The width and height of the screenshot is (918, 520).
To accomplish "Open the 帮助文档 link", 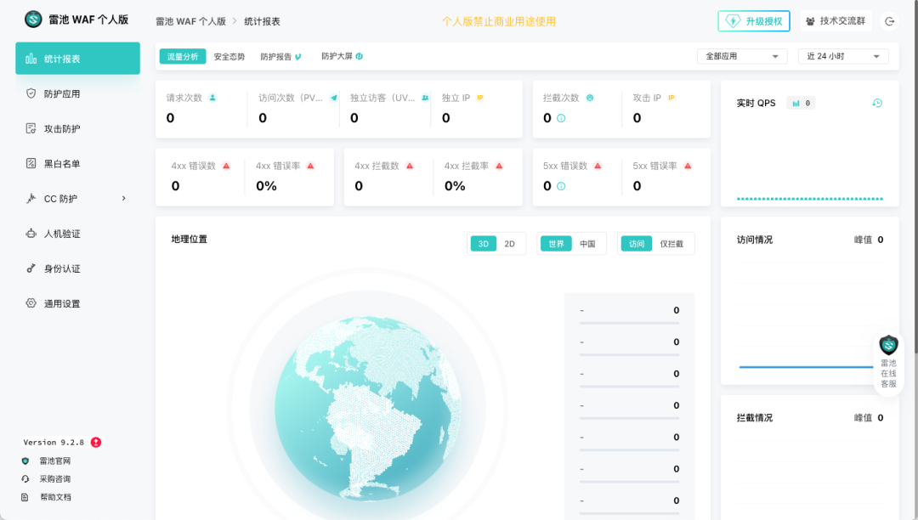I will 55,497.
